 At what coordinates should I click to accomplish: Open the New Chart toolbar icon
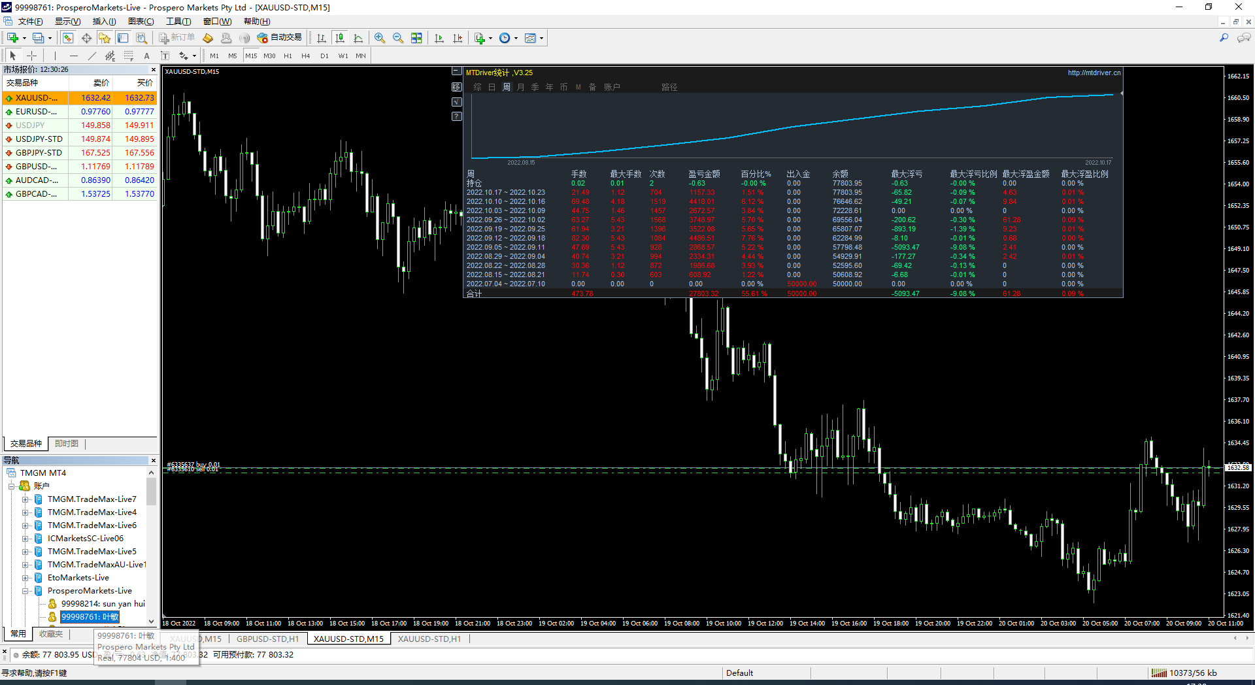12,38
